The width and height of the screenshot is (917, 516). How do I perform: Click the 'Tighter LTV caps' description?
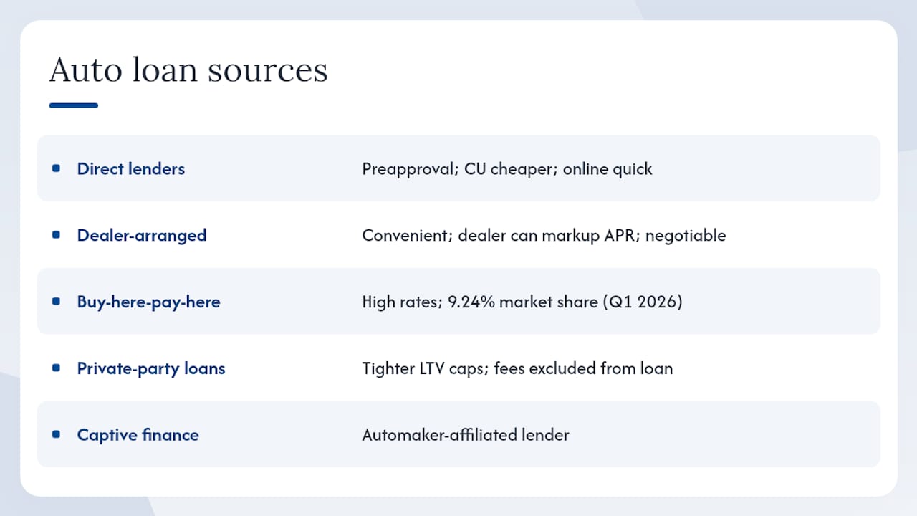[x=424, y=368]
